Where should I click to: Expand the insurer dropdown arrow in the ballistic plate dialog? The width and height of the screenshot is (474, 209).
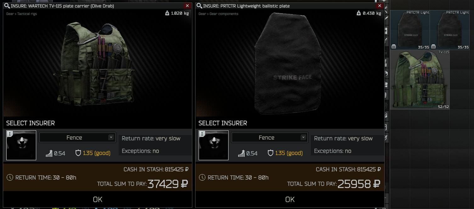(x=303, y=137)
